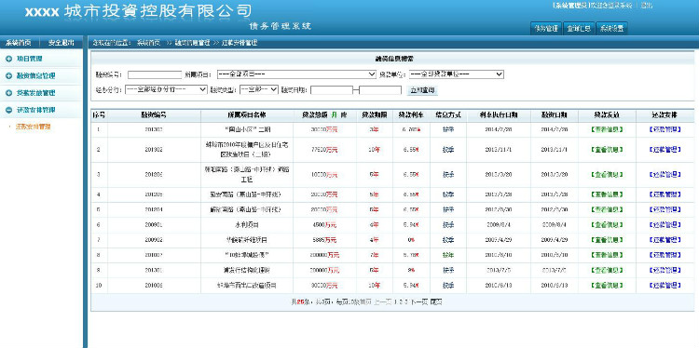699x348 pixels.
Task: Open the 系统设置 top tab
Action: [611, 29]
